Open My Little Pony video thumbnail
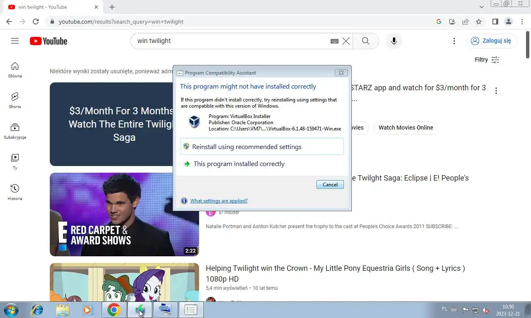The image size is (531, 318). click(124, 282)
